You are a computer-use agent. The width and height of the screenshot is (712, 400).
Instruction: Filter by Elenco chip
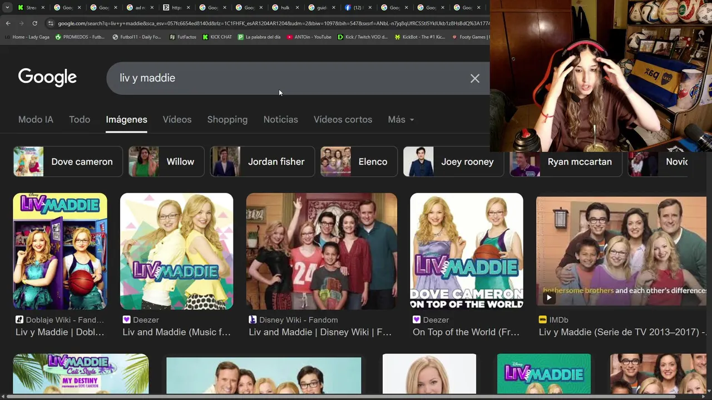coord(359,162)
